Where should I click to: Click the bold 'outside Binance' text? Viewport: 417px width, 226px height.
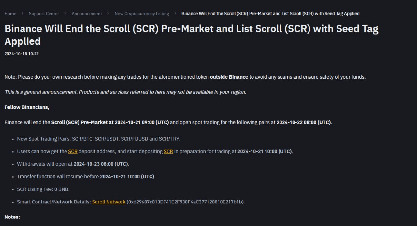coord(229,77)
